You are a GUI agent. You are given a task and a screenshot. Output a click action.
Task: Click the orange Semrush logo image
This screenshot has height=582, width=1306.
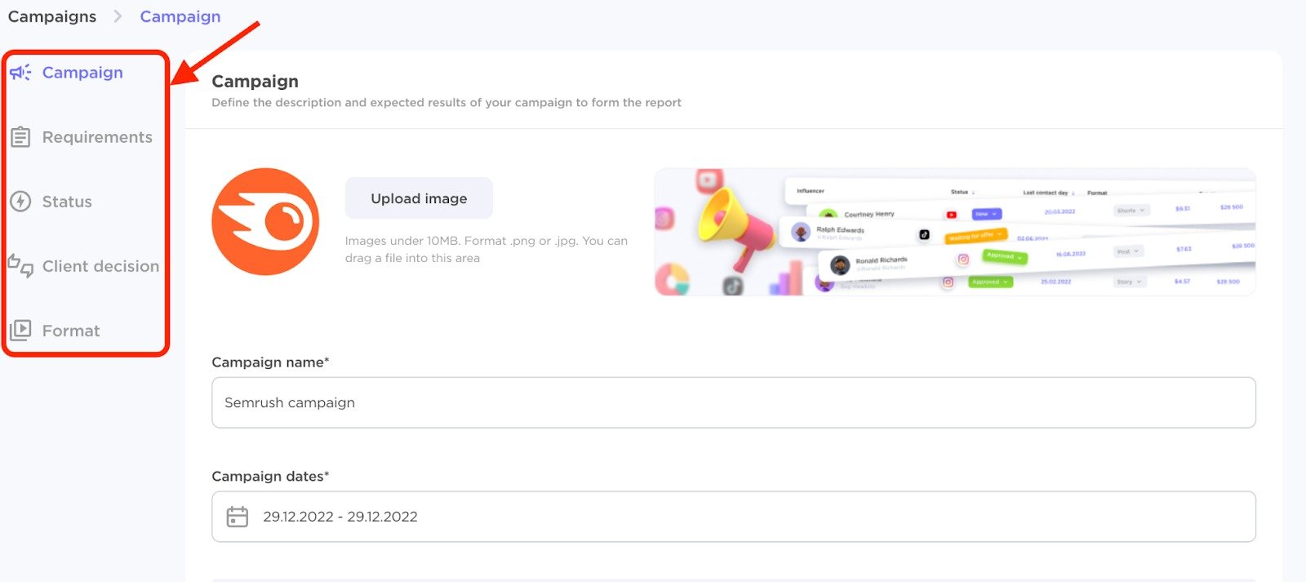point(265,221)
